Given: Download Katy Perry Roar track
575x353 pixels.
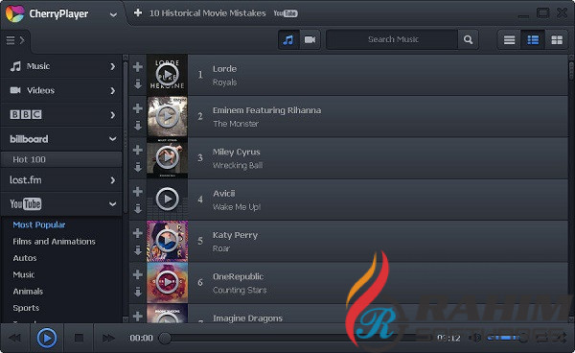Looking at the screenshot, I should pyautogui.click(x=138, y=250).
